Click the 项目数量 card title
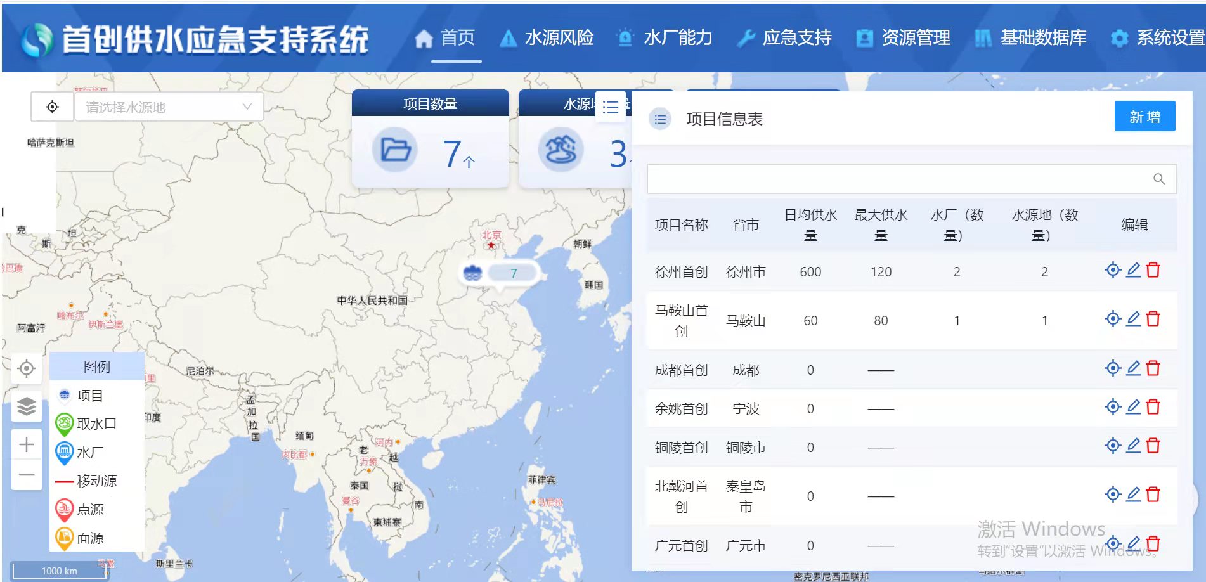This screenshot has height=582, width=1206. [431, 104]
